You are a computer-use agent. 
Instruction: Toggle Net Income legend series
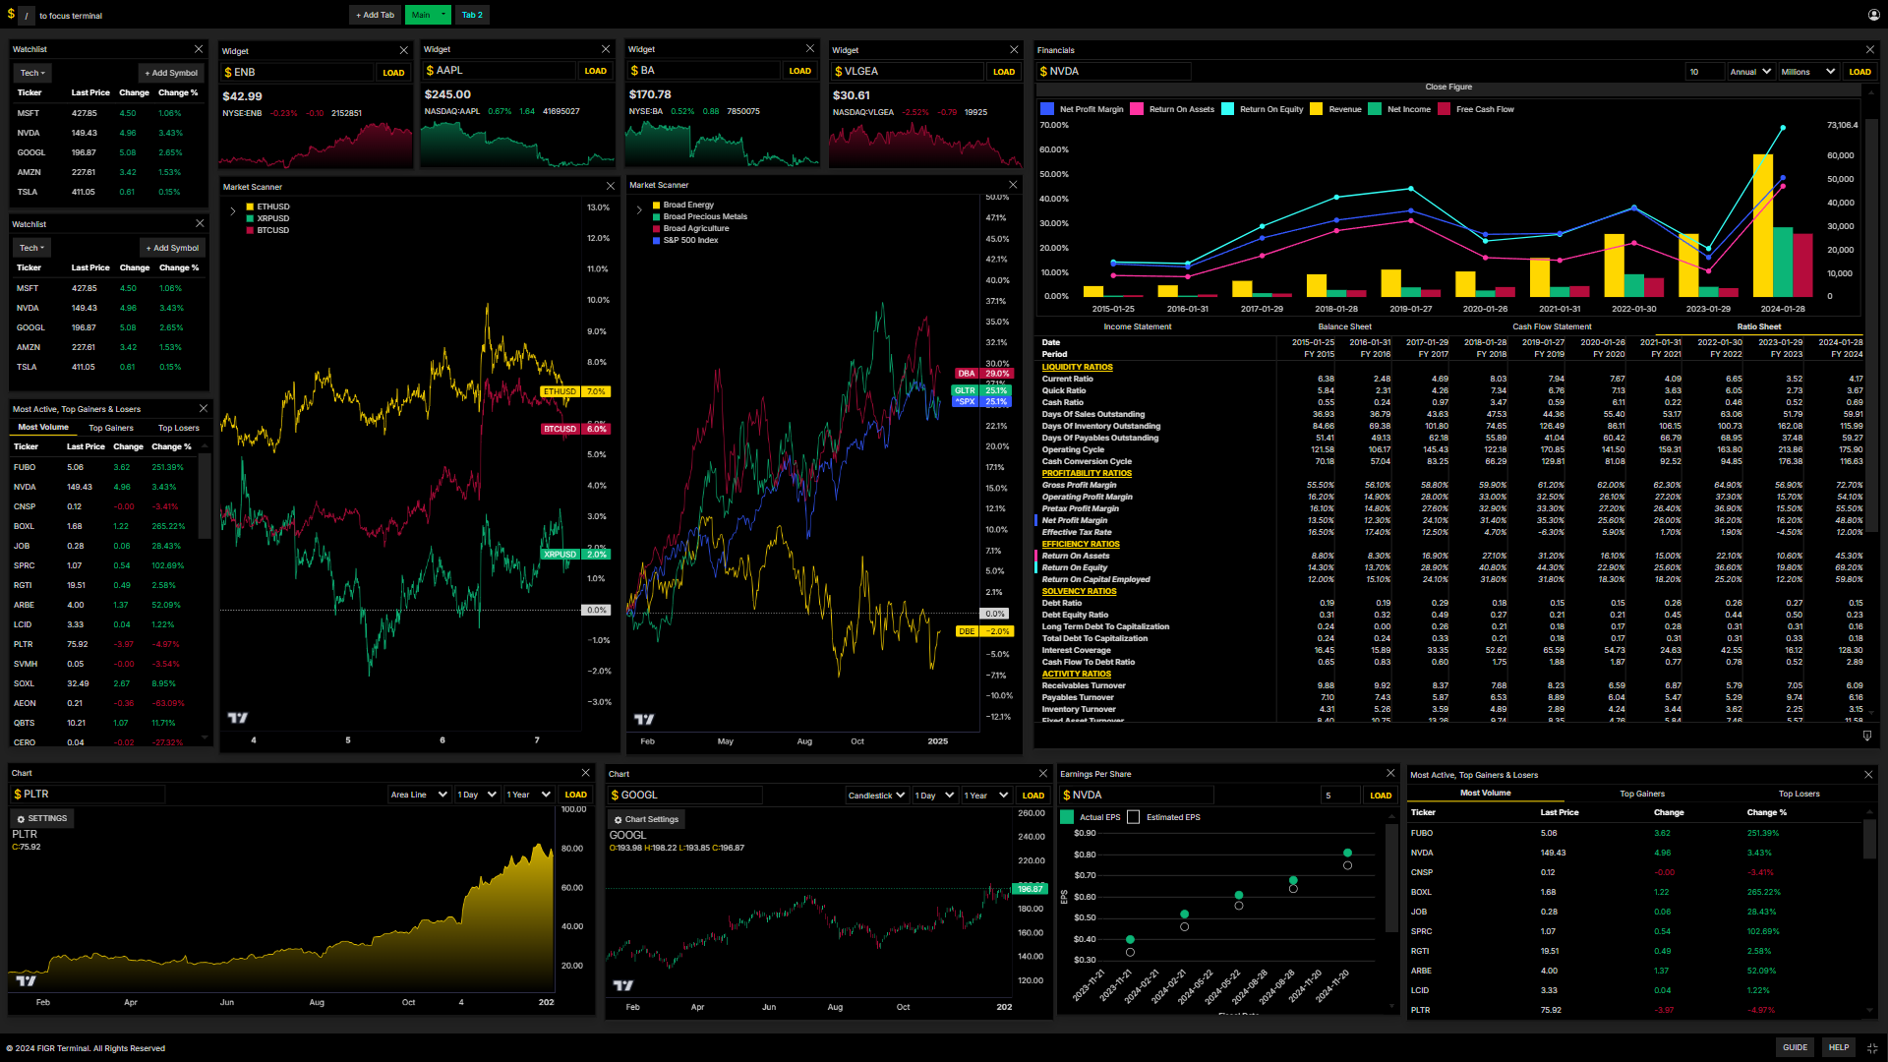tap(1399, 109)
